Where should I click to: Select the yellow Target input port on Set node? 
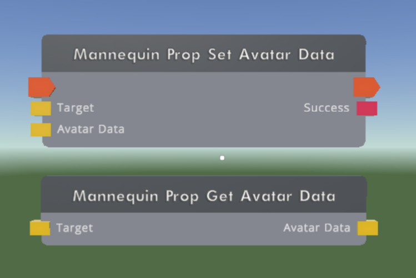[x=41, y=108]
